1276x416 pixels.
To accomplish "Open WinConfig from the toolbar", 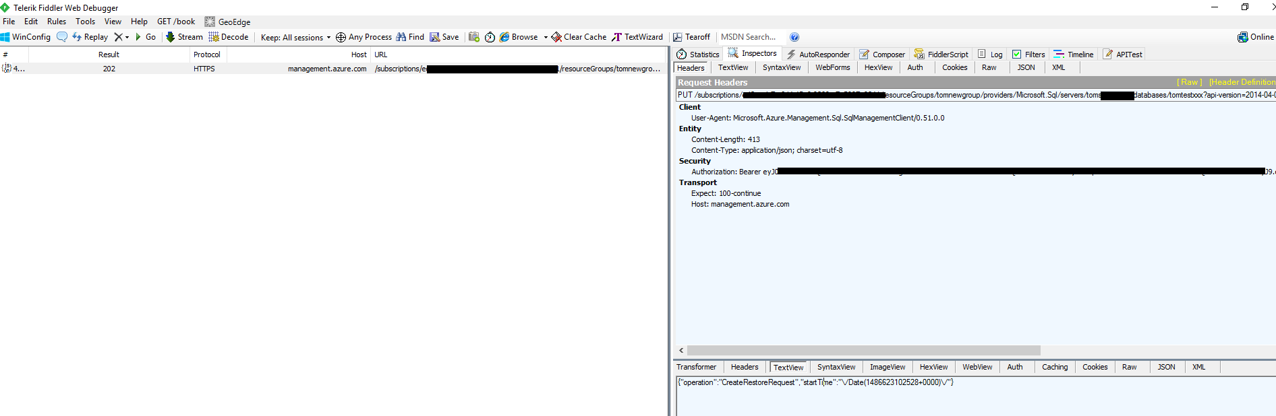I will [26, 37].
